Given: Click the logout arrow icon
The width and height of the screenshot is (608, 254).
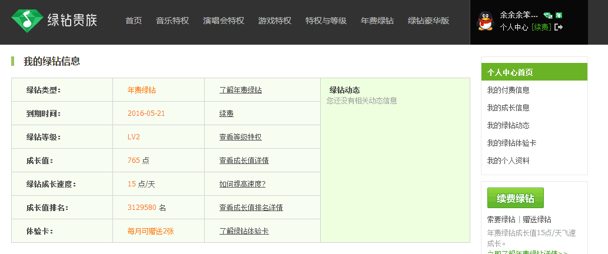Looking at the screenshot, I should pos(559,27).
